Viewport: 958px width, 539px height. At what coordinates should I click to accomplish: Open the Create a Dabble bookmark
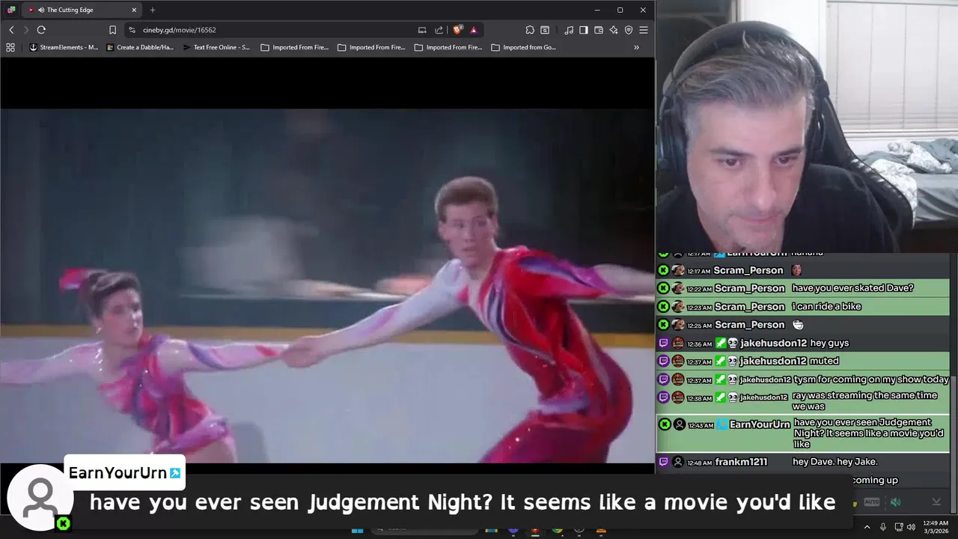[x=140, y=47]
